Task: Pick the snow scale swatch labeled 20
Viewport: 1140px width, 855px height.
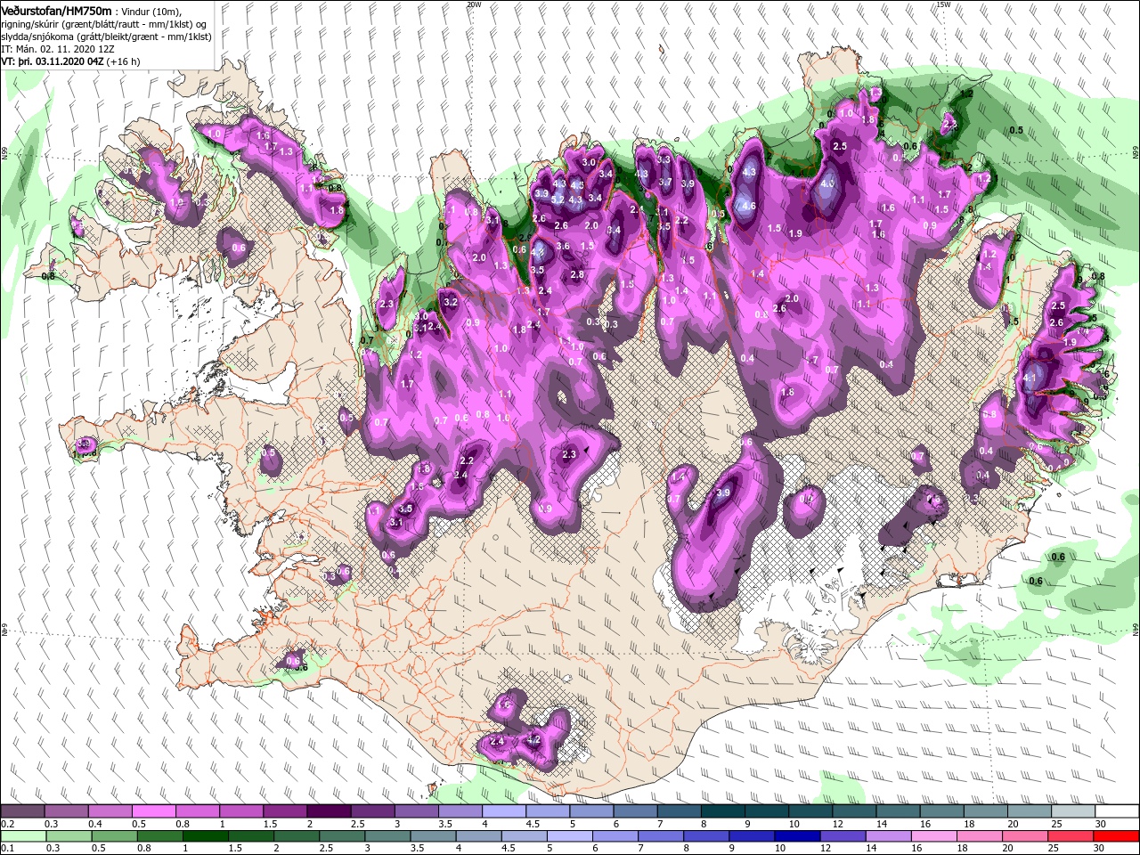Action: point(1029,810)
